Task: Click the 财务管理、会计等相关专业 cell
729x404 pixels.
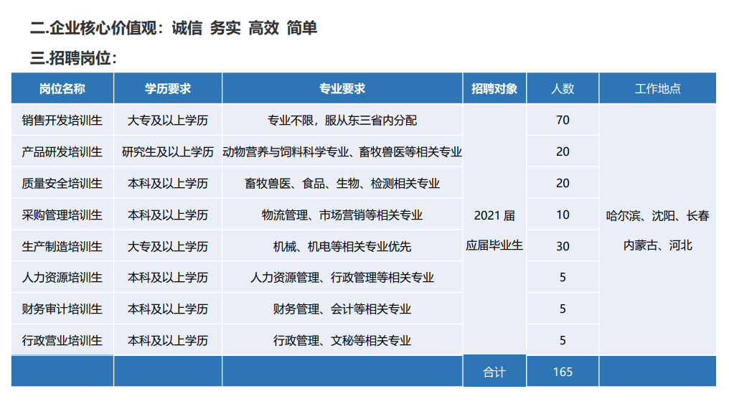Action: pos(342,309)
